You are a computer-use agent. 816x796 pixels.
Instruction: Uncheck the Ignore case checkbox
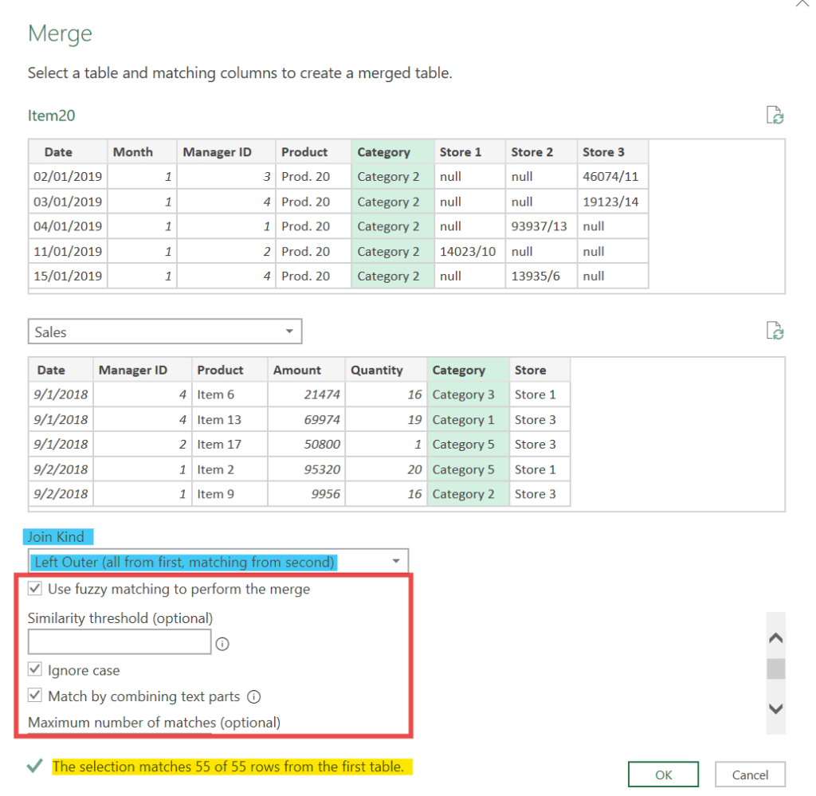[35, 670]
